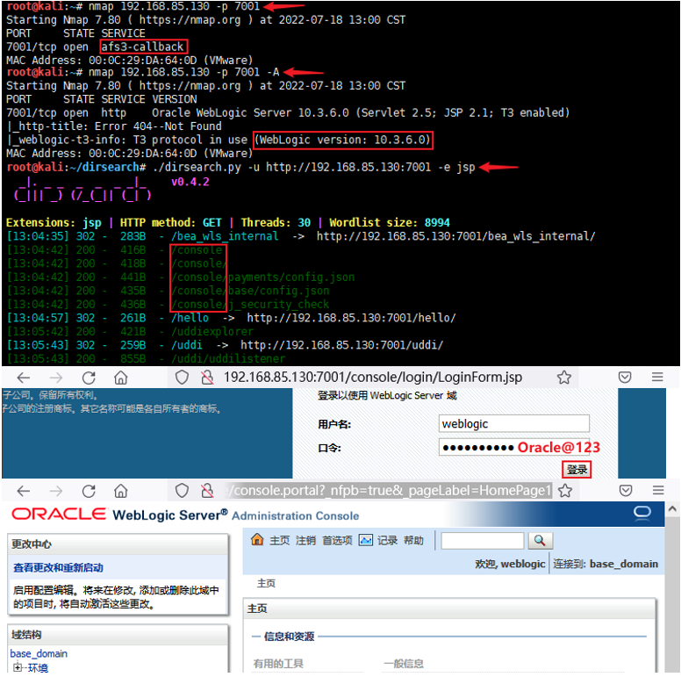Viewport: 681px width, 677px height.
Task: Open the shield tracking protection icon beside LoginForm.jsp URL
Action: click(182, 378)
